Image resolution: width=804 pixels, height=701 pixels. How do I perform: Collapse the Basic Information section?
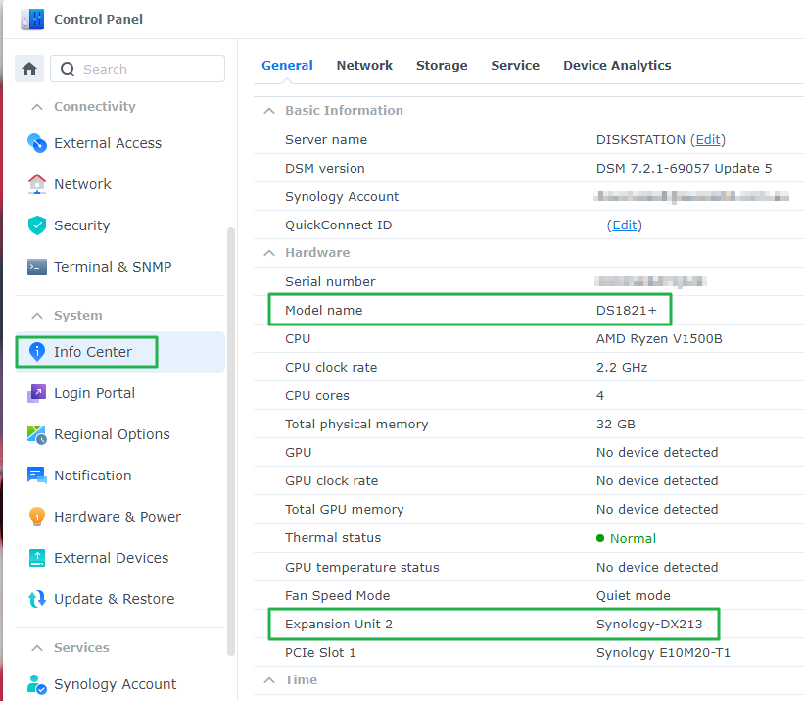click(x=269, y=111)
